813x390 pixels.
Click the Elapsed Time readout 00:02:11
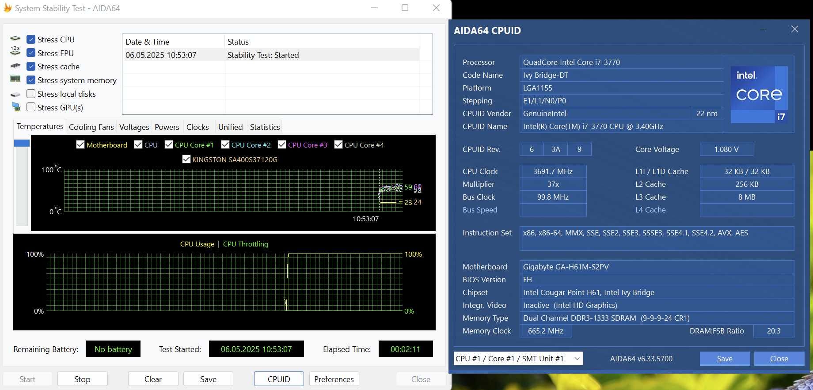tap(406, 349)
